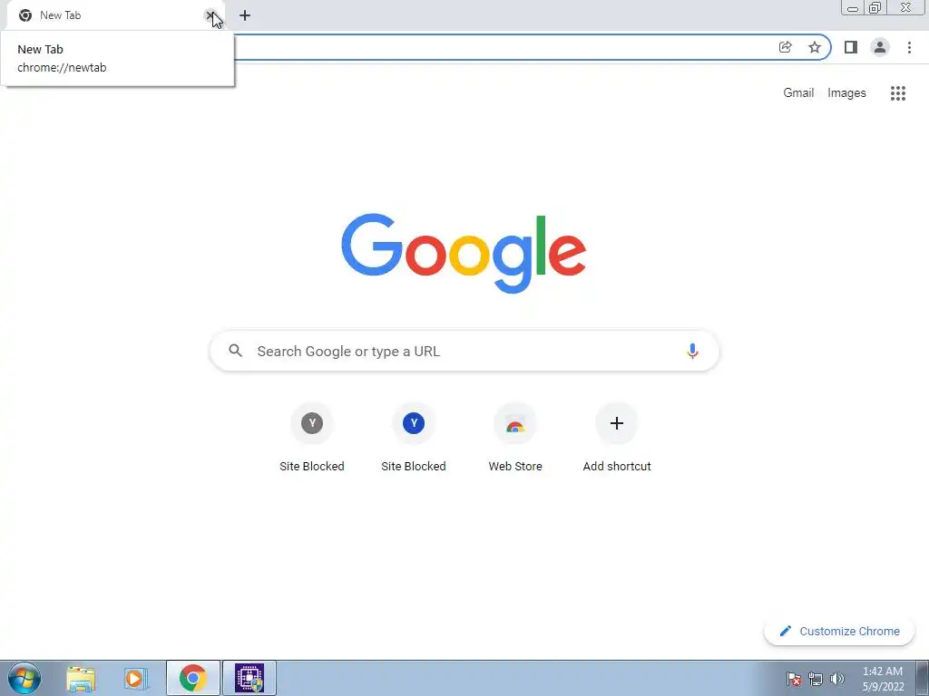Click chrome://newtab text in tab tooltip
This screenshot has height=696, width=929.
coord(62,67)
